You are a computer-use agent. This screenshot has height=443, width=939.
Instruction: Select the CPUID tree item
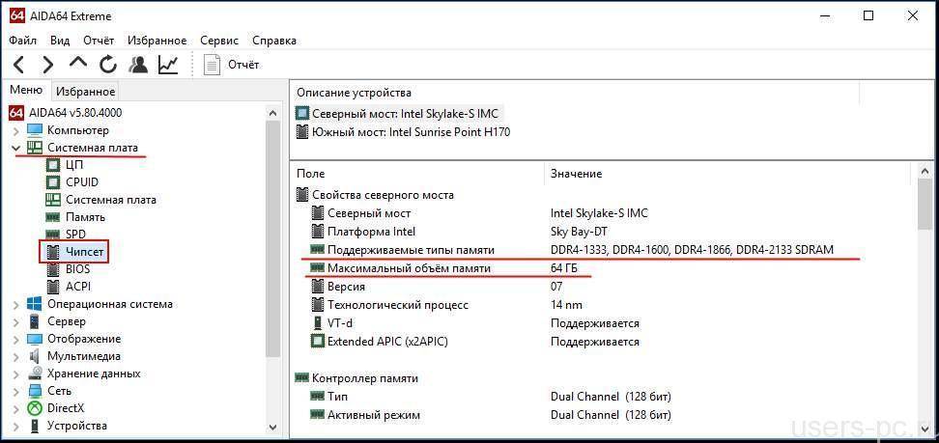click(82, 182)
